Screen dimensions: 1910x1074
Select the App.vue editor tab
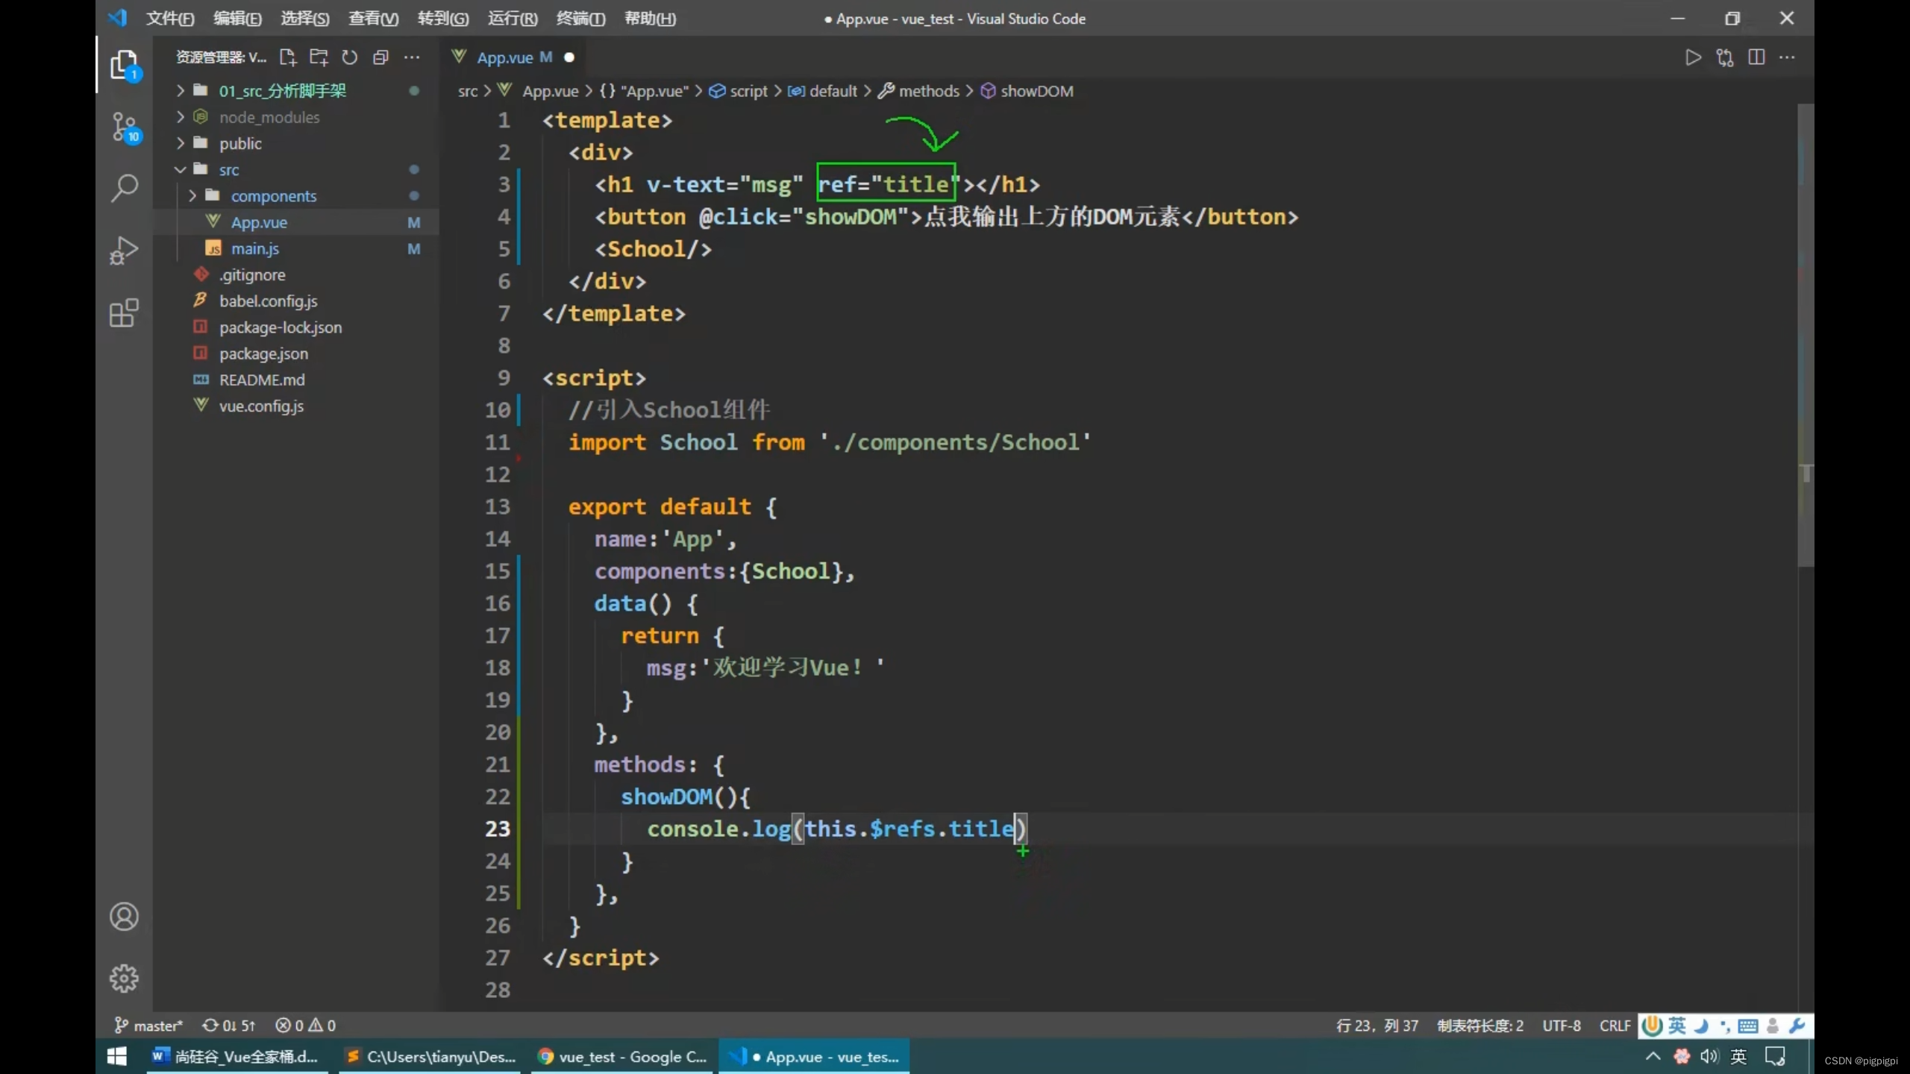point(513,57)
